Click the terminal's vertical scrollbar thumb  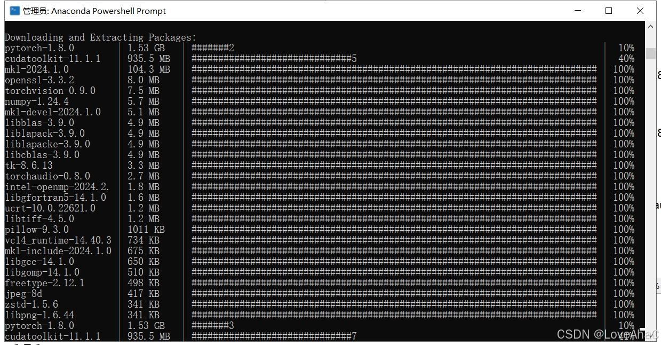tap(651, 53)
